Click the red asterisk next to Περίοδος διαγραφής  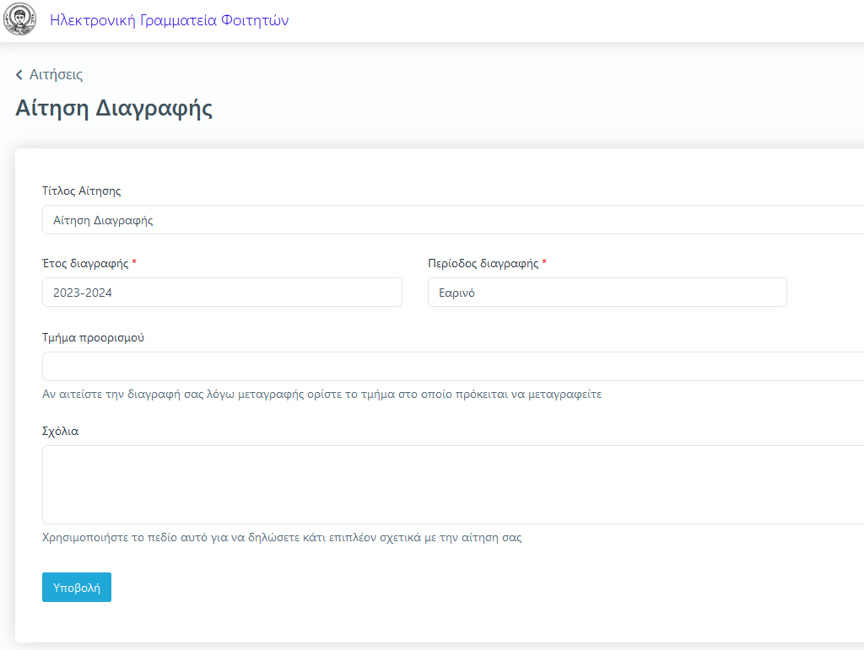click(x=544, y=263)
